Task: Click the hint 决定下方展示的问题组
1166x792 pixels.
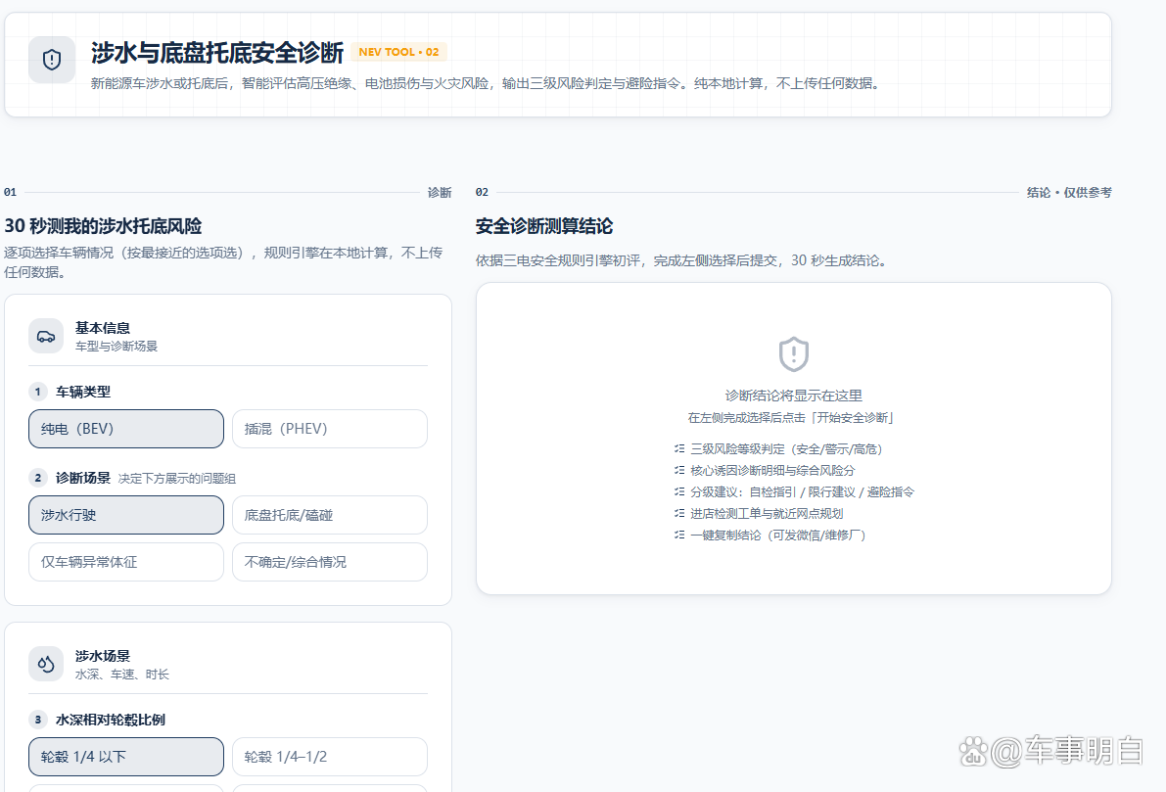Action: [x=177, y=479]
